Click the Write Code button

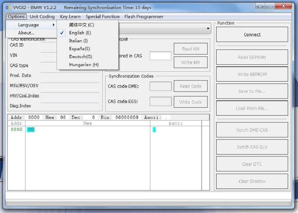(x=191, y=102)
